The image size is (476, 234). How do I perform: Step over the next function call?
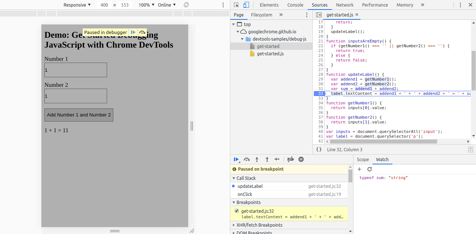pos(246,159)
